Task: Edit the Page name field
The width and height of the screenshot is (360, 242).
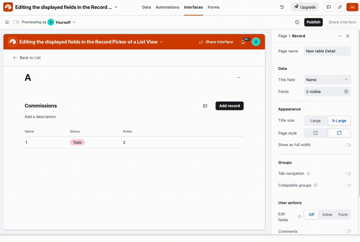Action: (327, 51)
